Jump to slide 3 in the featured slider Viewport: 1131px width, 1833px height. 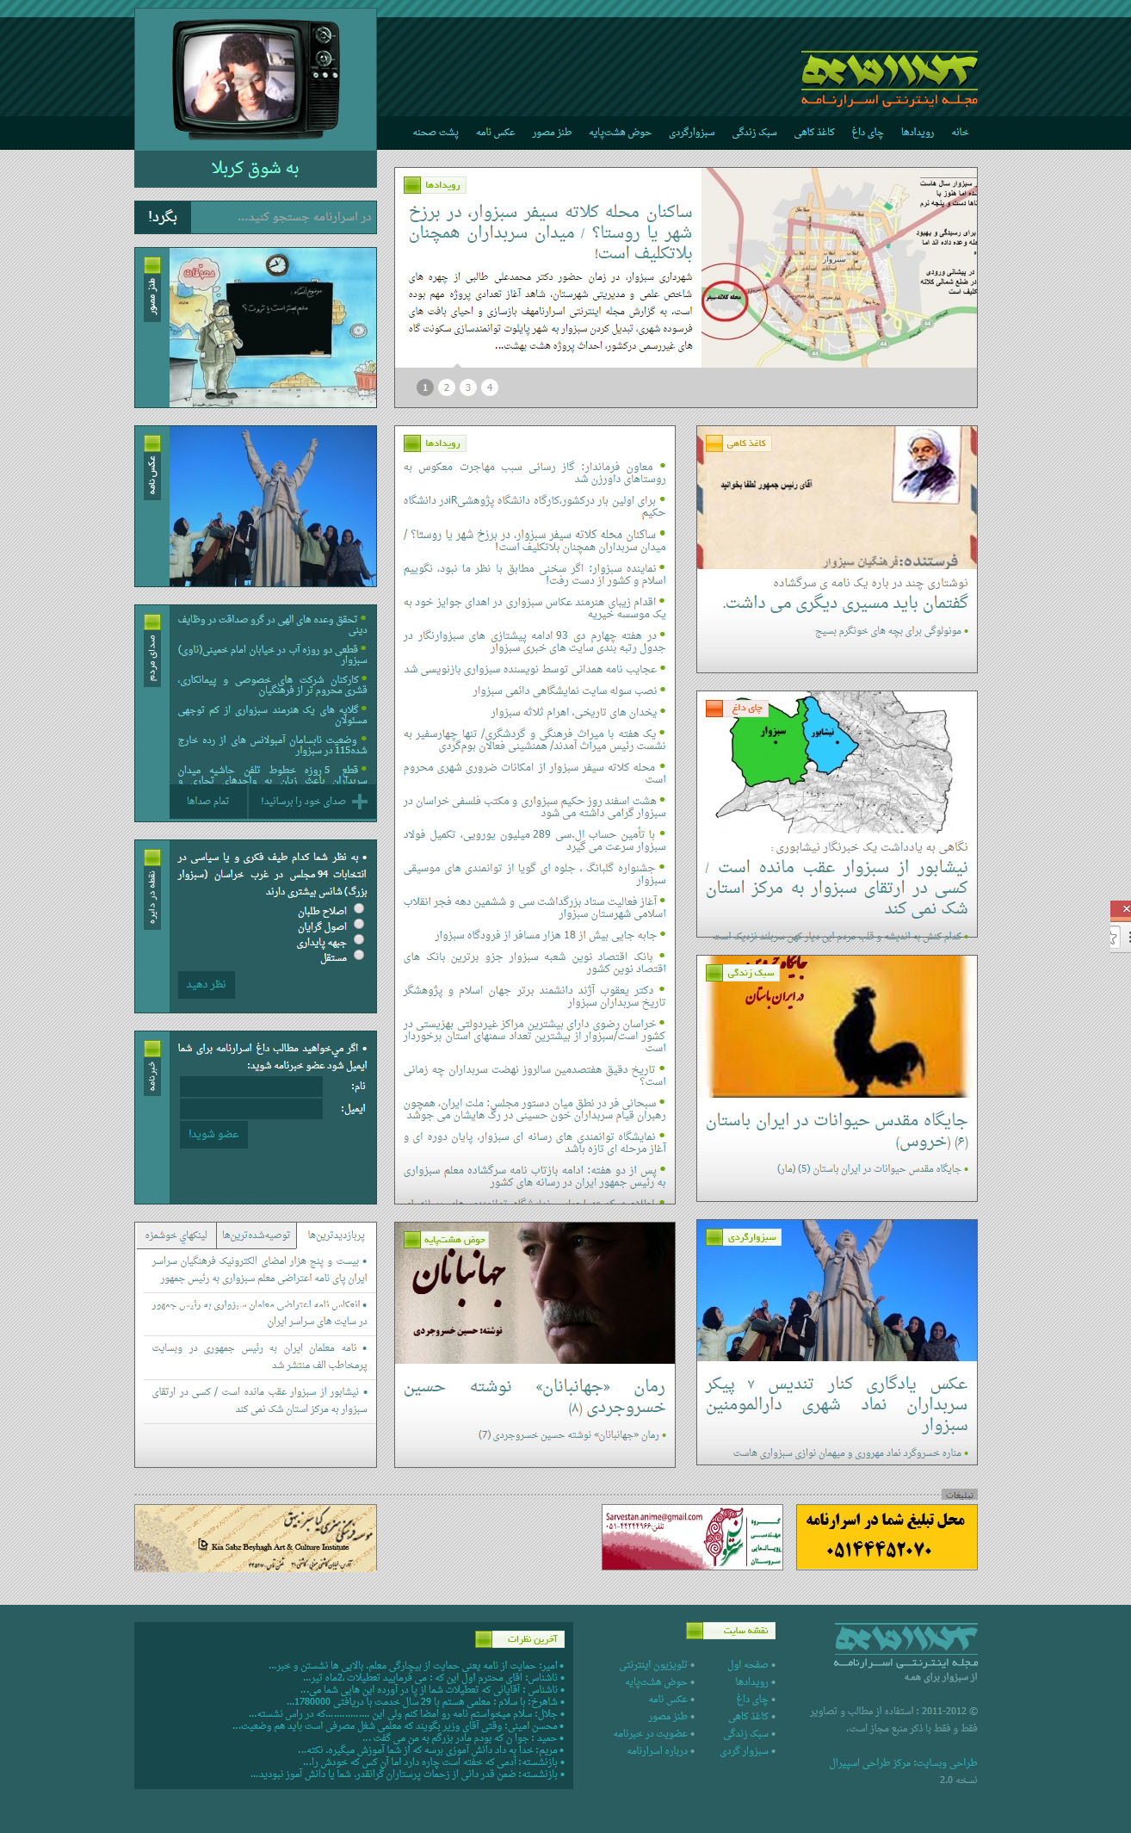click(x=468, y=387)
